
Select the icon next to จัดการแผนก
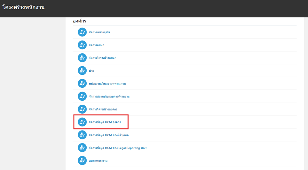coord(82,45)
